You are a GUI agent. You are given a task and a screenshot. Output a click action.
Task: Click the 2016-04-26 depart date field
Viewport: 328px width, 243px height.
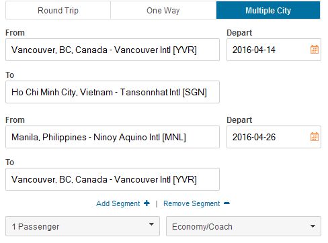coord(274,137)
